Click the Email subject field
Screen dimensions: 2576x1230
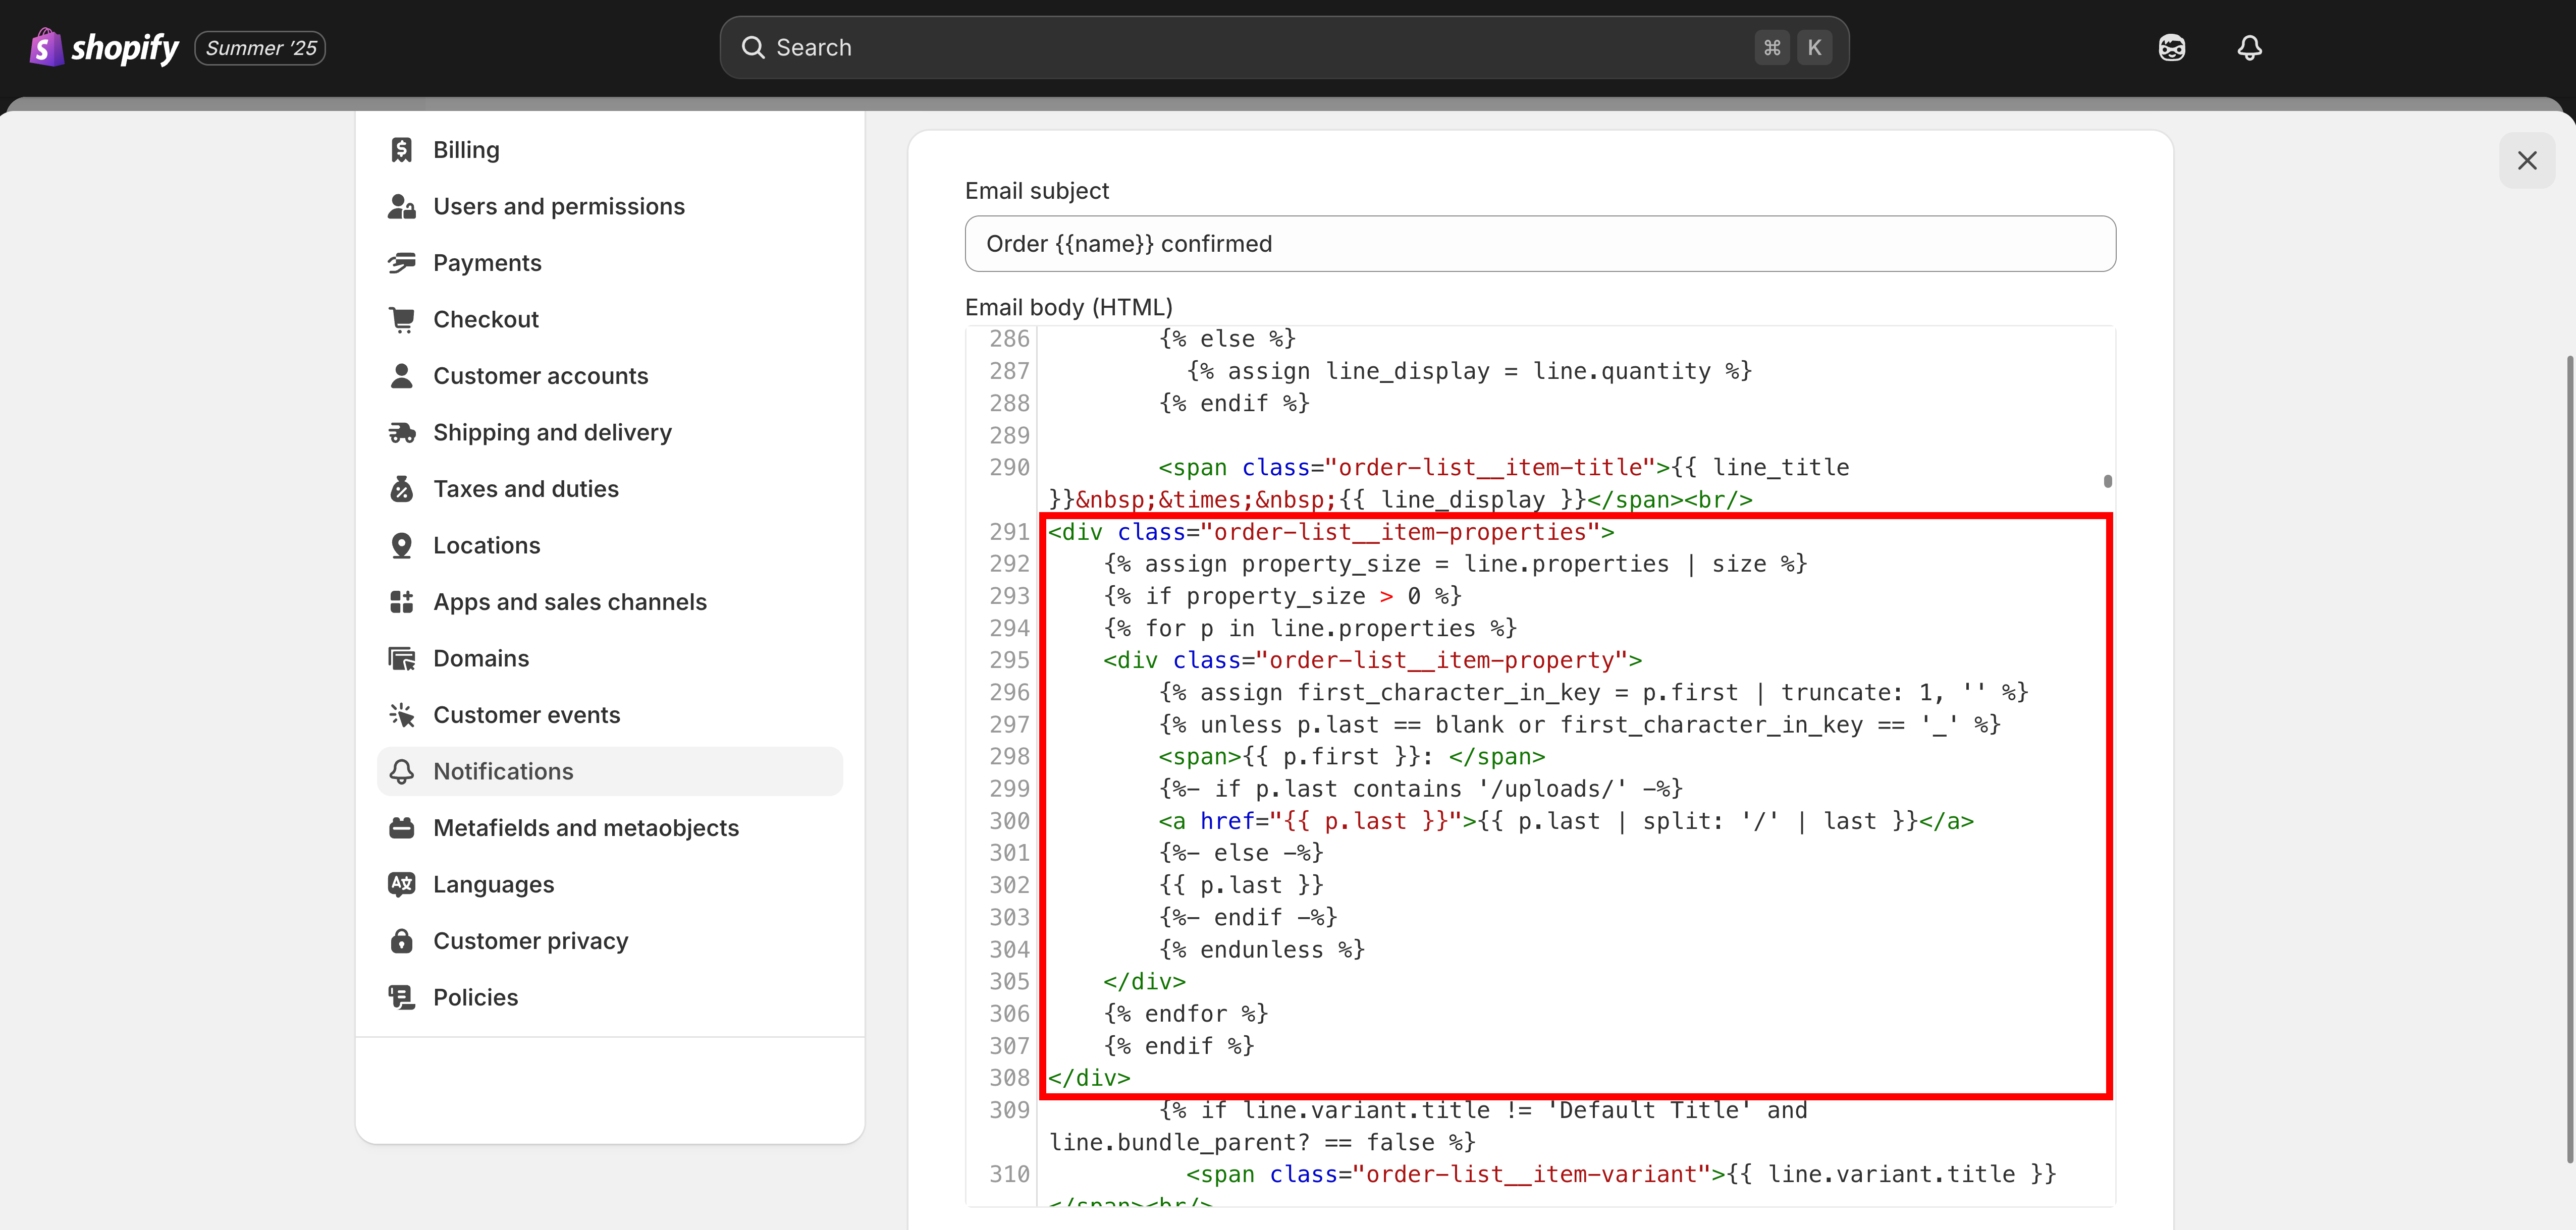pos(1540,243)
